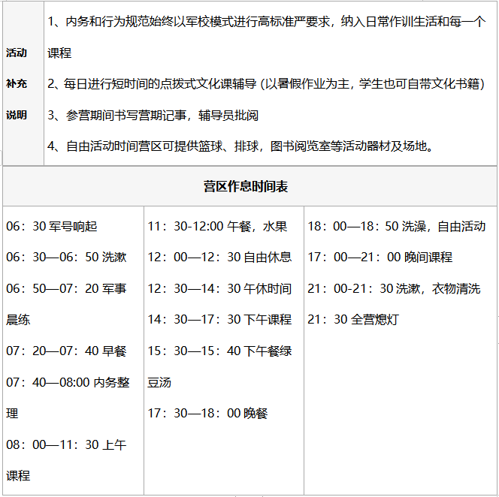This screenshot has width=499, height=497.
Task: Select the 活动 label in left column
Action: (17, 53)
